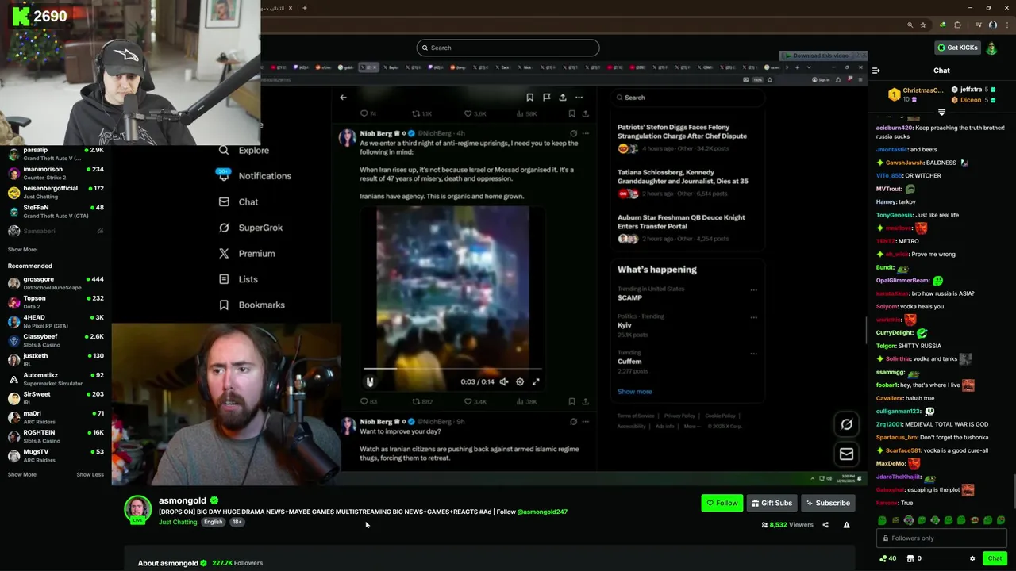Click the messages envelope floating button
Image resolution: width=1016 pixels, height=571 pixels.
(x=846, y=454)
